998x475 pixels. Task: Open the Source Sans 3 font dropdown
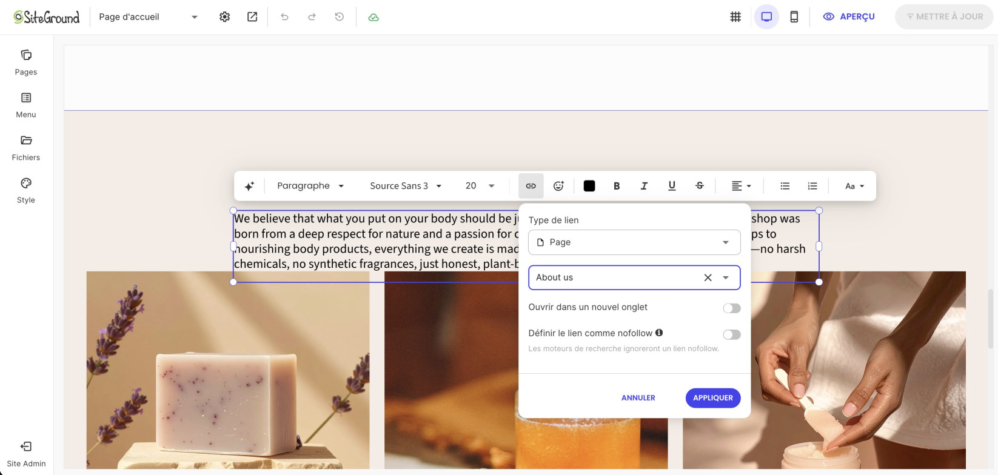pos(406,186)
